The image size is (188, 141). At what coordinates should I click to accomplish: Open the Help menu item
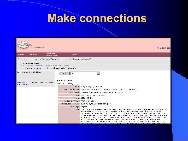click(75, 55)
